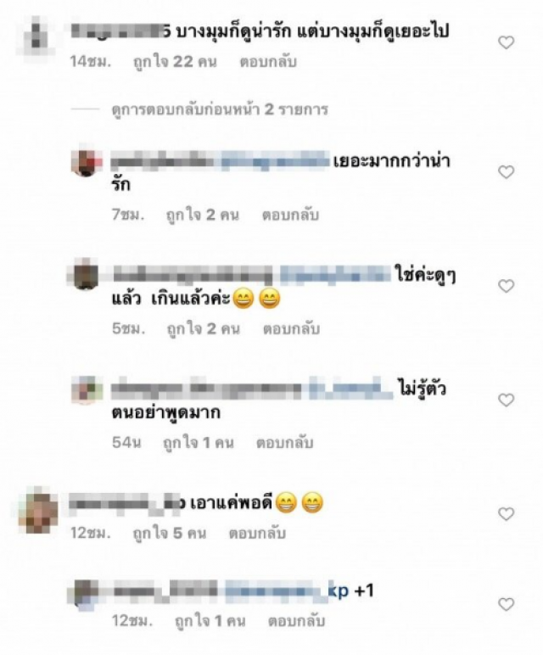Like the เอาแค่พอดี comment
This screenshot has width=543, height=655.
click(507, 514)
